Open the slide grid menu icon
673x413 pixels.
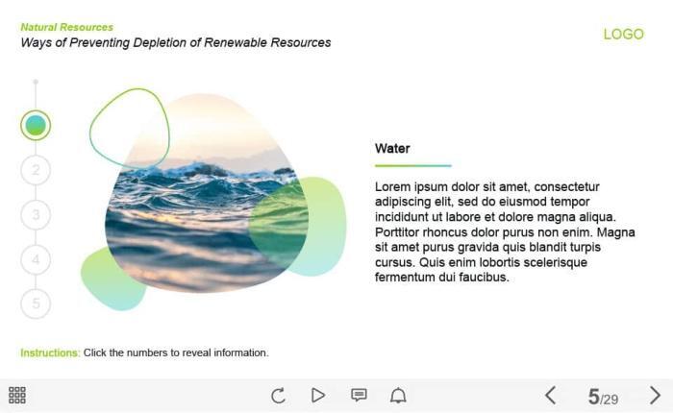tap(17, 395)
